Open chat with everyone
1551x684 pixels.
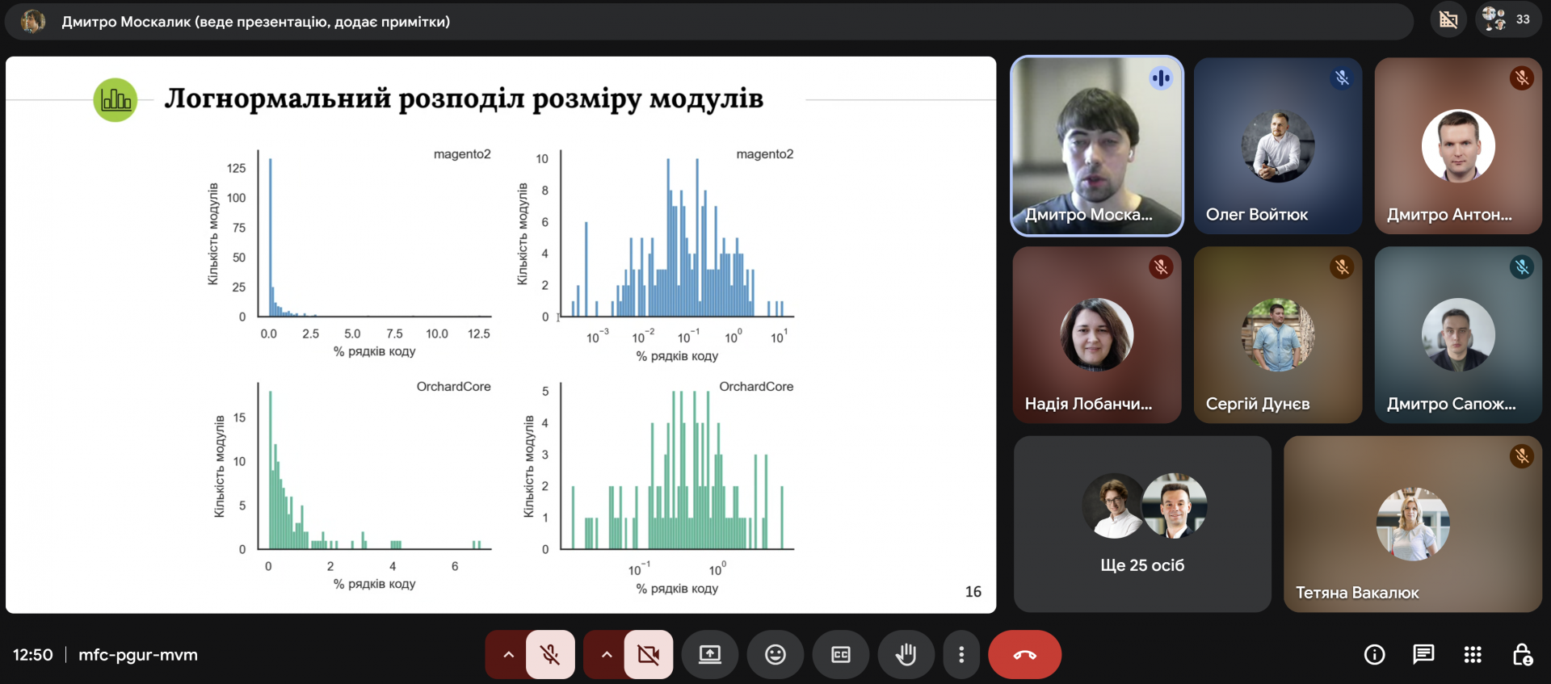[1423, 654]
